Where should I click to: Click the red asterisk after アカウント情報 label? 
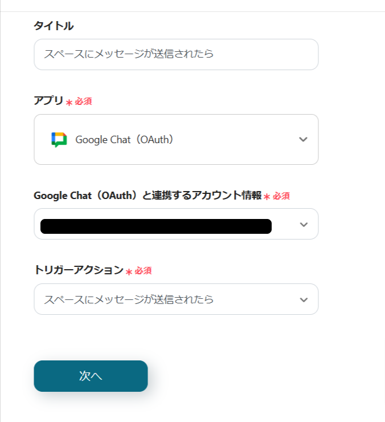click(x=267, y=197)
